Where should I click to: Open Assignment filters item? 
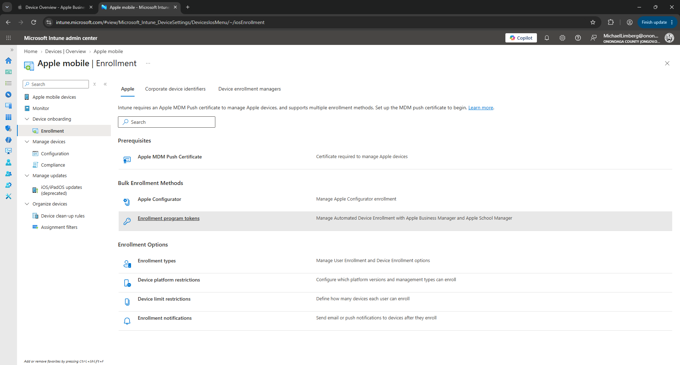point(59,227)
